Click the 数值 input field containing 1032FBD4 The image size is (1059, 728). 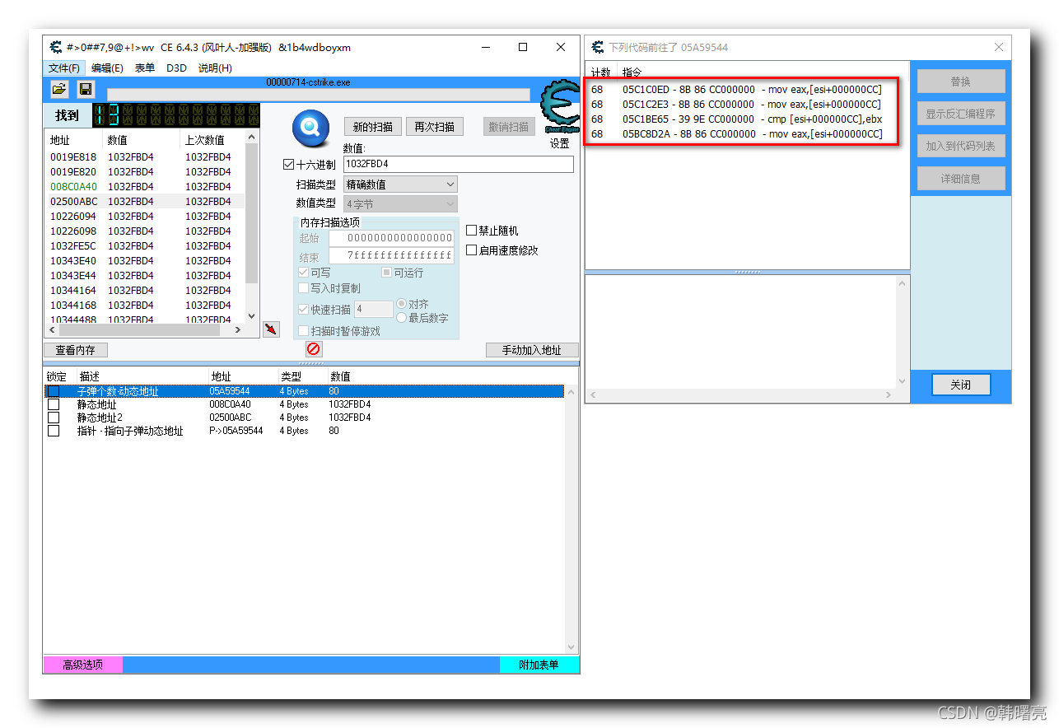pos(459,164)
